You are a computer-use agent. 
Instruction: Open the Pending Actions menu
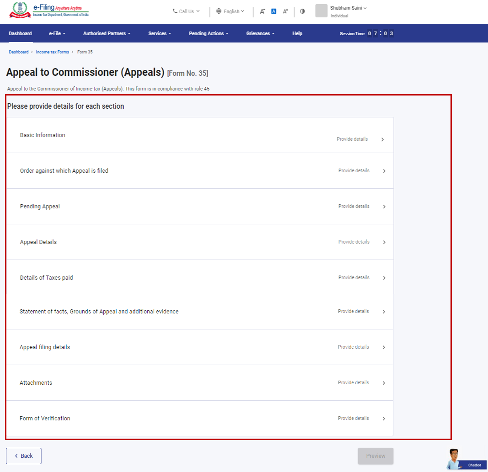pos(209,33)
